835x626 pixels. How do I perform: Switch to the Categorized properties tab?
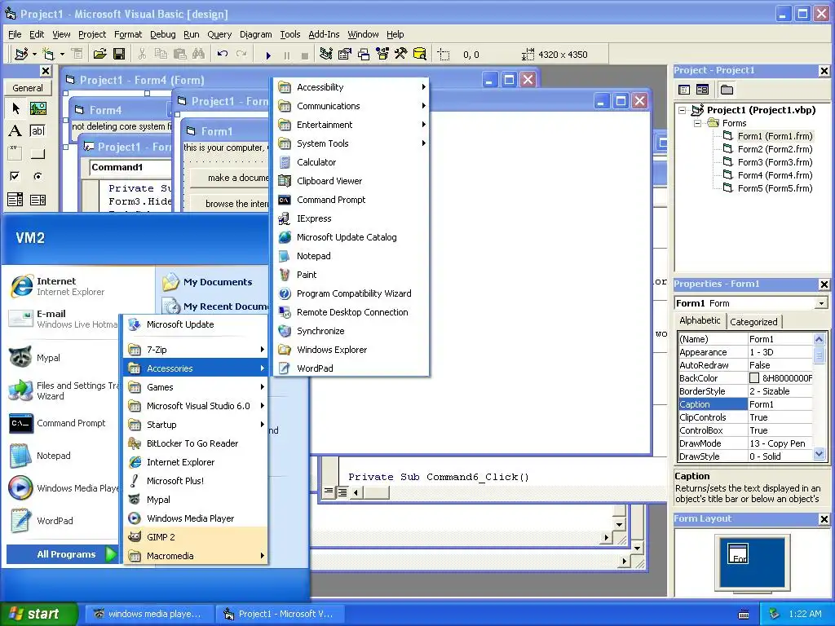click(753, 321)
